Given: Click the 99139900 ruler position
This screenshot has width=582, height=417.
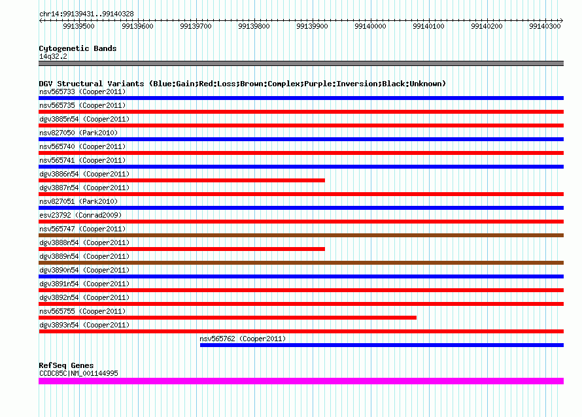Looking at the screenshot, I should pos(312,26).
